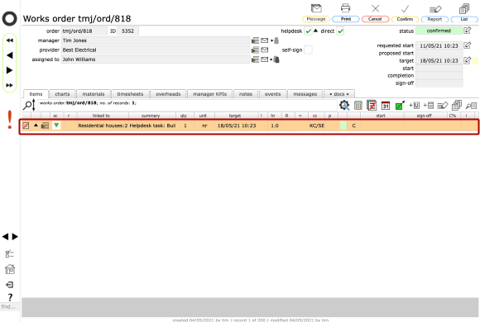The width and height of the screenshot is (480, 322).
Task: Switch to the messages tab
Action: click(305, 94)
